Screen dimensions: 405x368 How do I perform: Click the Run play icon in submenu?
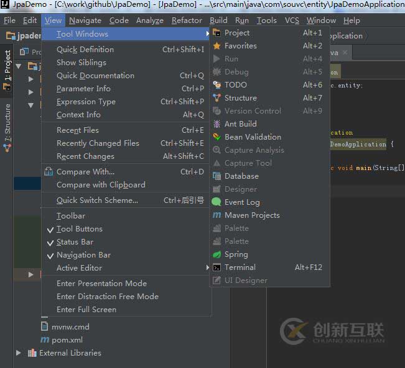point(216,59)
